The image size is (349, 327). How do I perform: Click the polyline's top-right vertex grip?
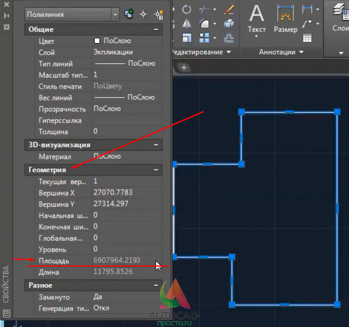click(338, 112)
